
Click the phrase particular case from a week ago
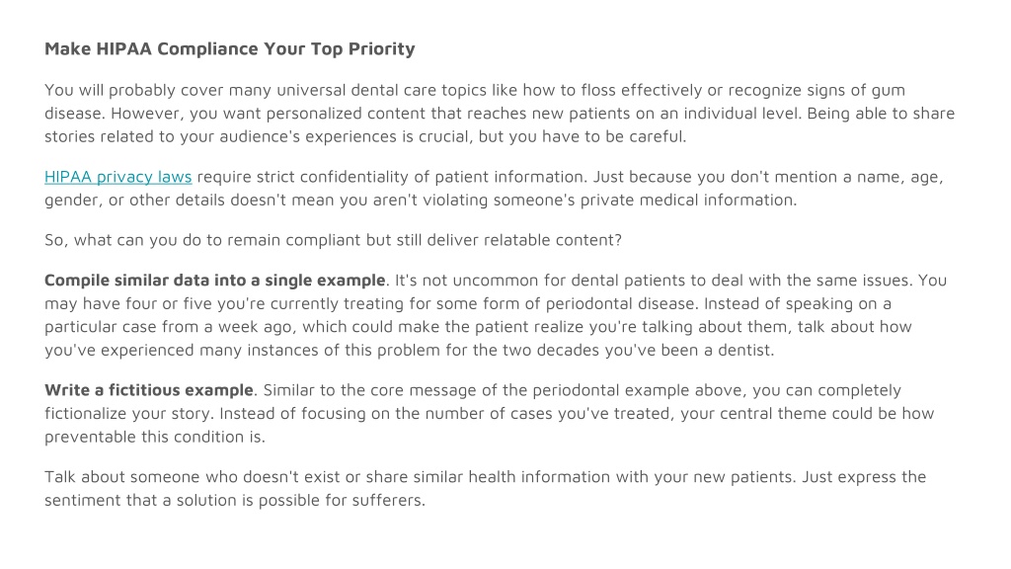point(170,327)
